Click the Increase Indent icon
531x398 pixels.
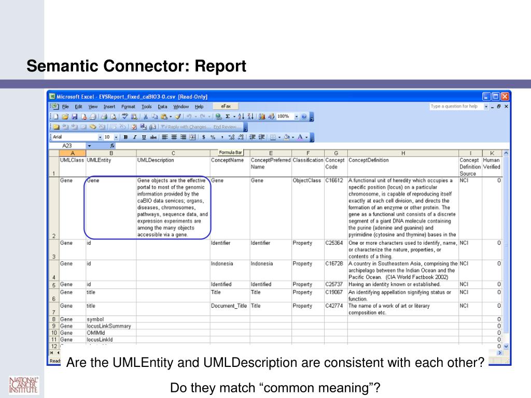262,137
